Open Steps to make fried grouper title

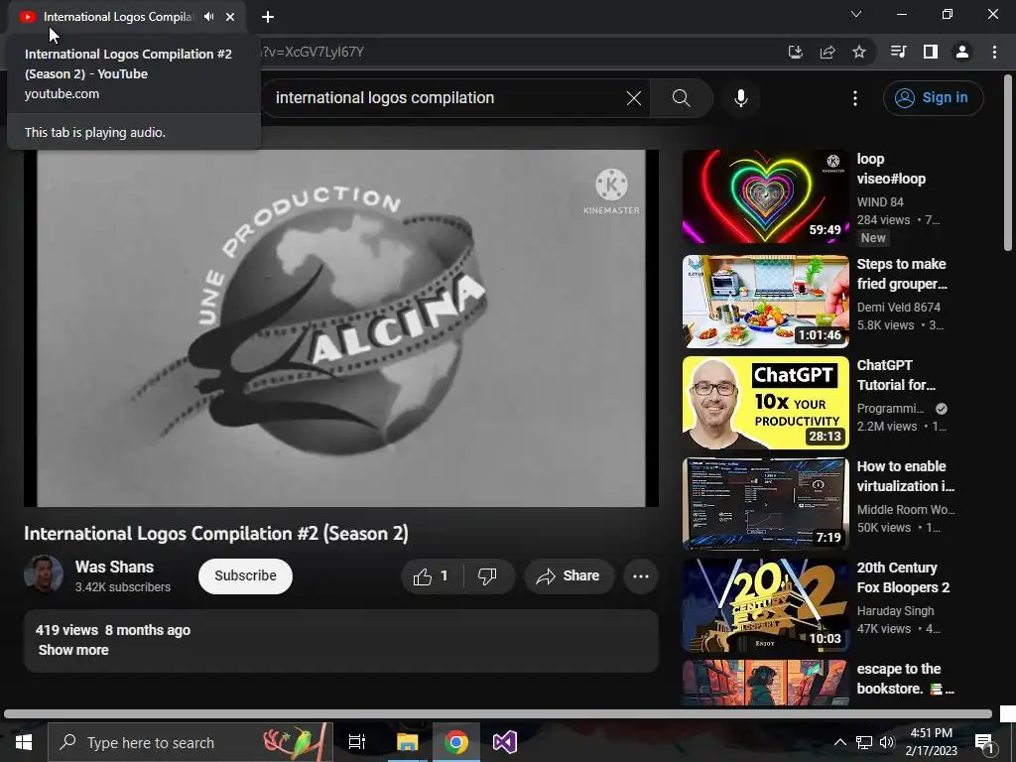[902, 274]
